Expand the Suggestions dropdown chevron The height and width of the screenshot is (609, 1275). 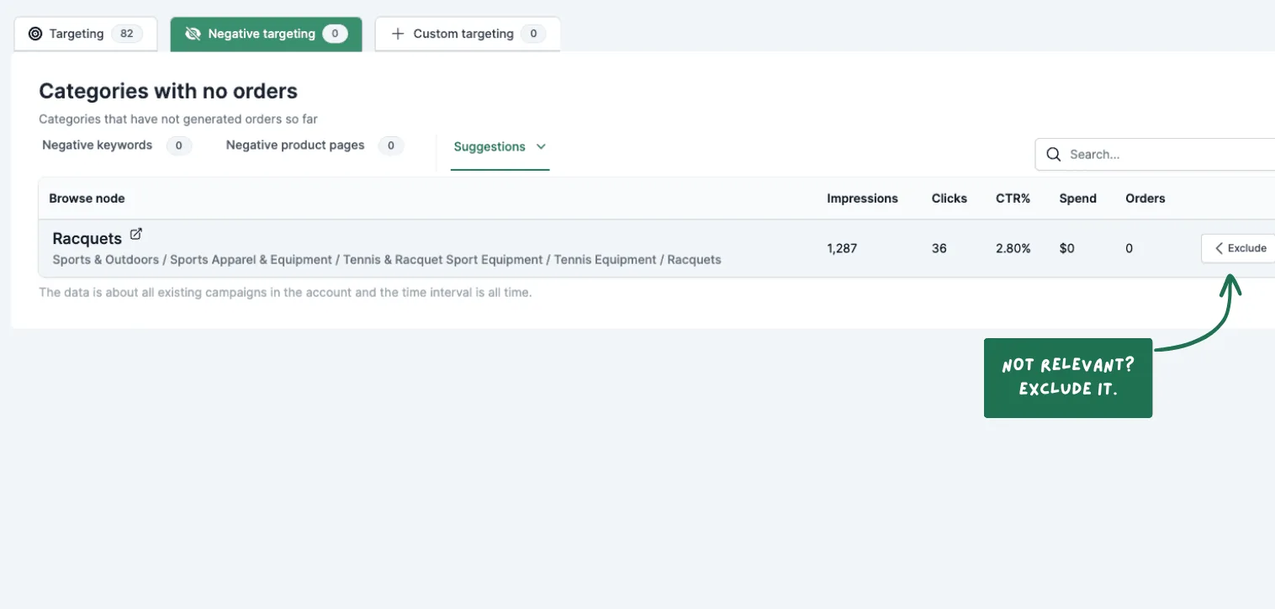pyautogui.click(x=541, y=146)
